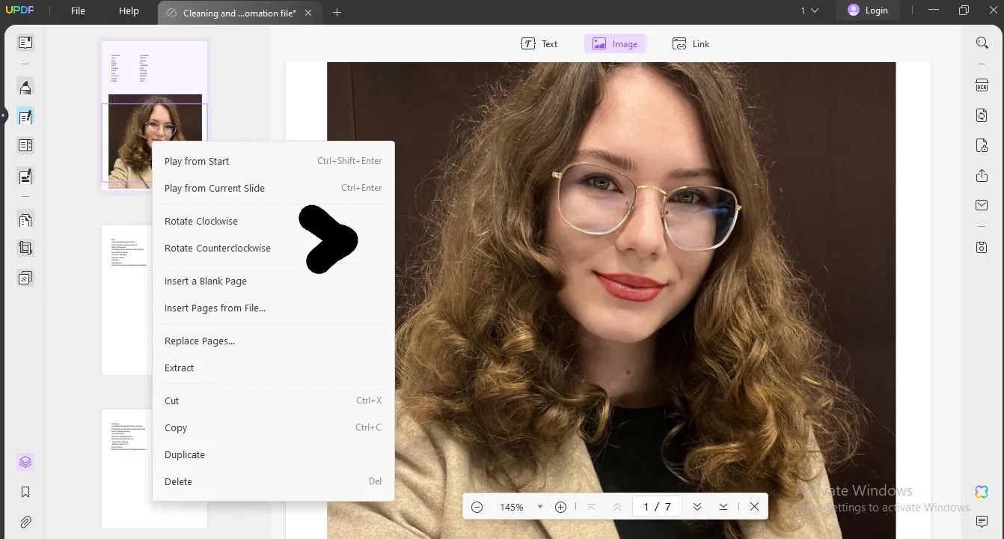The image size is (1004, 539).
Task: Expand the window count dropdown showing 1
Action: (x=809, y=10)
